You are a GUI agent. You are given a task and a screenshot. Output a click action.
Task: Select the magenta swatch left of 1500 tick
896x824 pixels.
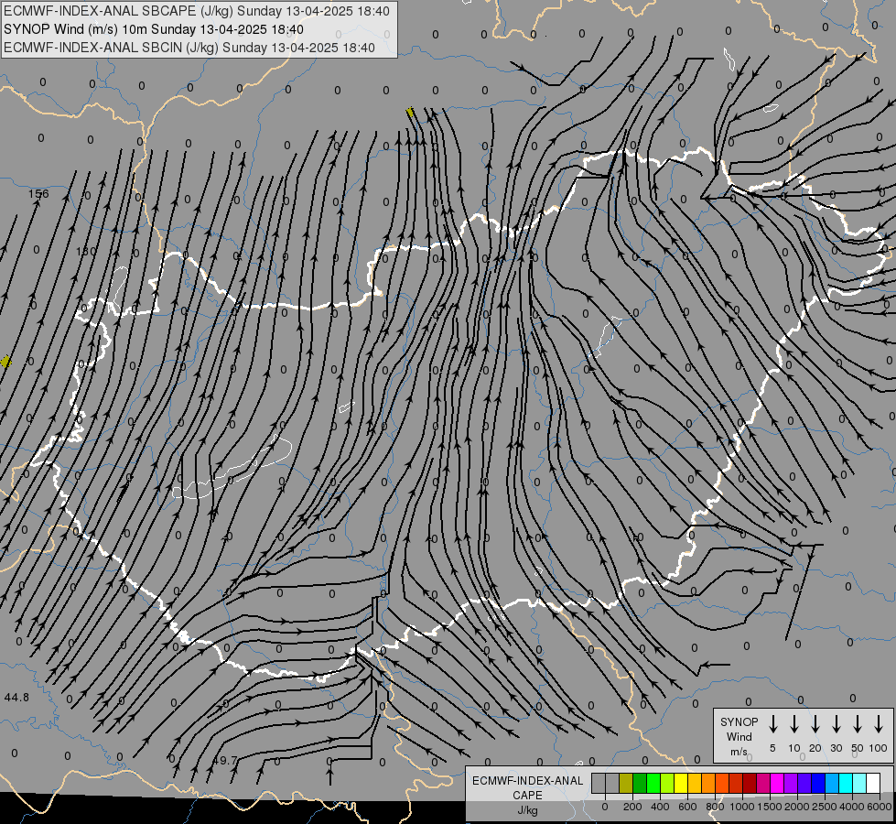click(x=764, y=783)
